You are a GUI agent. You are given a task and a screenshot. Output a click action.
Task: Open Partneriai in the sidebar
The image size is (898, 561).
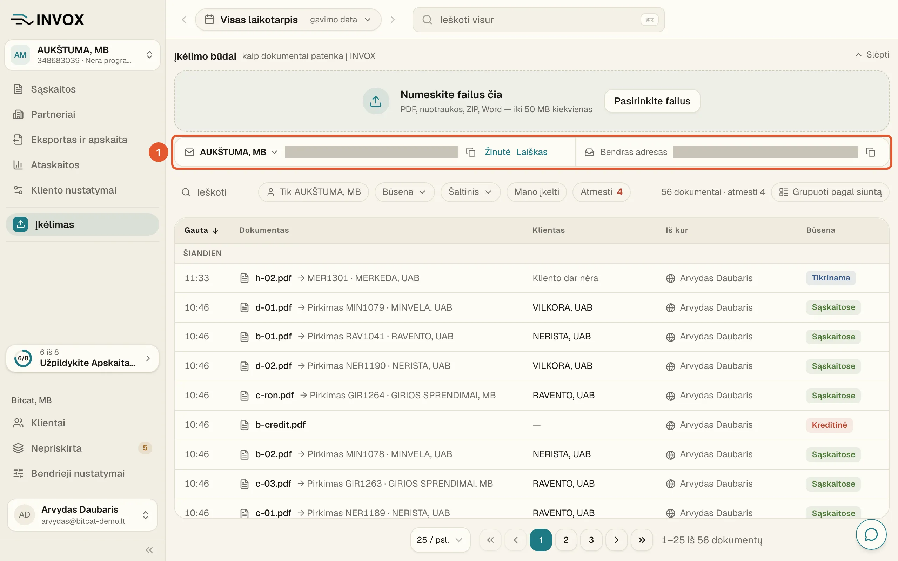pos(82,114)
